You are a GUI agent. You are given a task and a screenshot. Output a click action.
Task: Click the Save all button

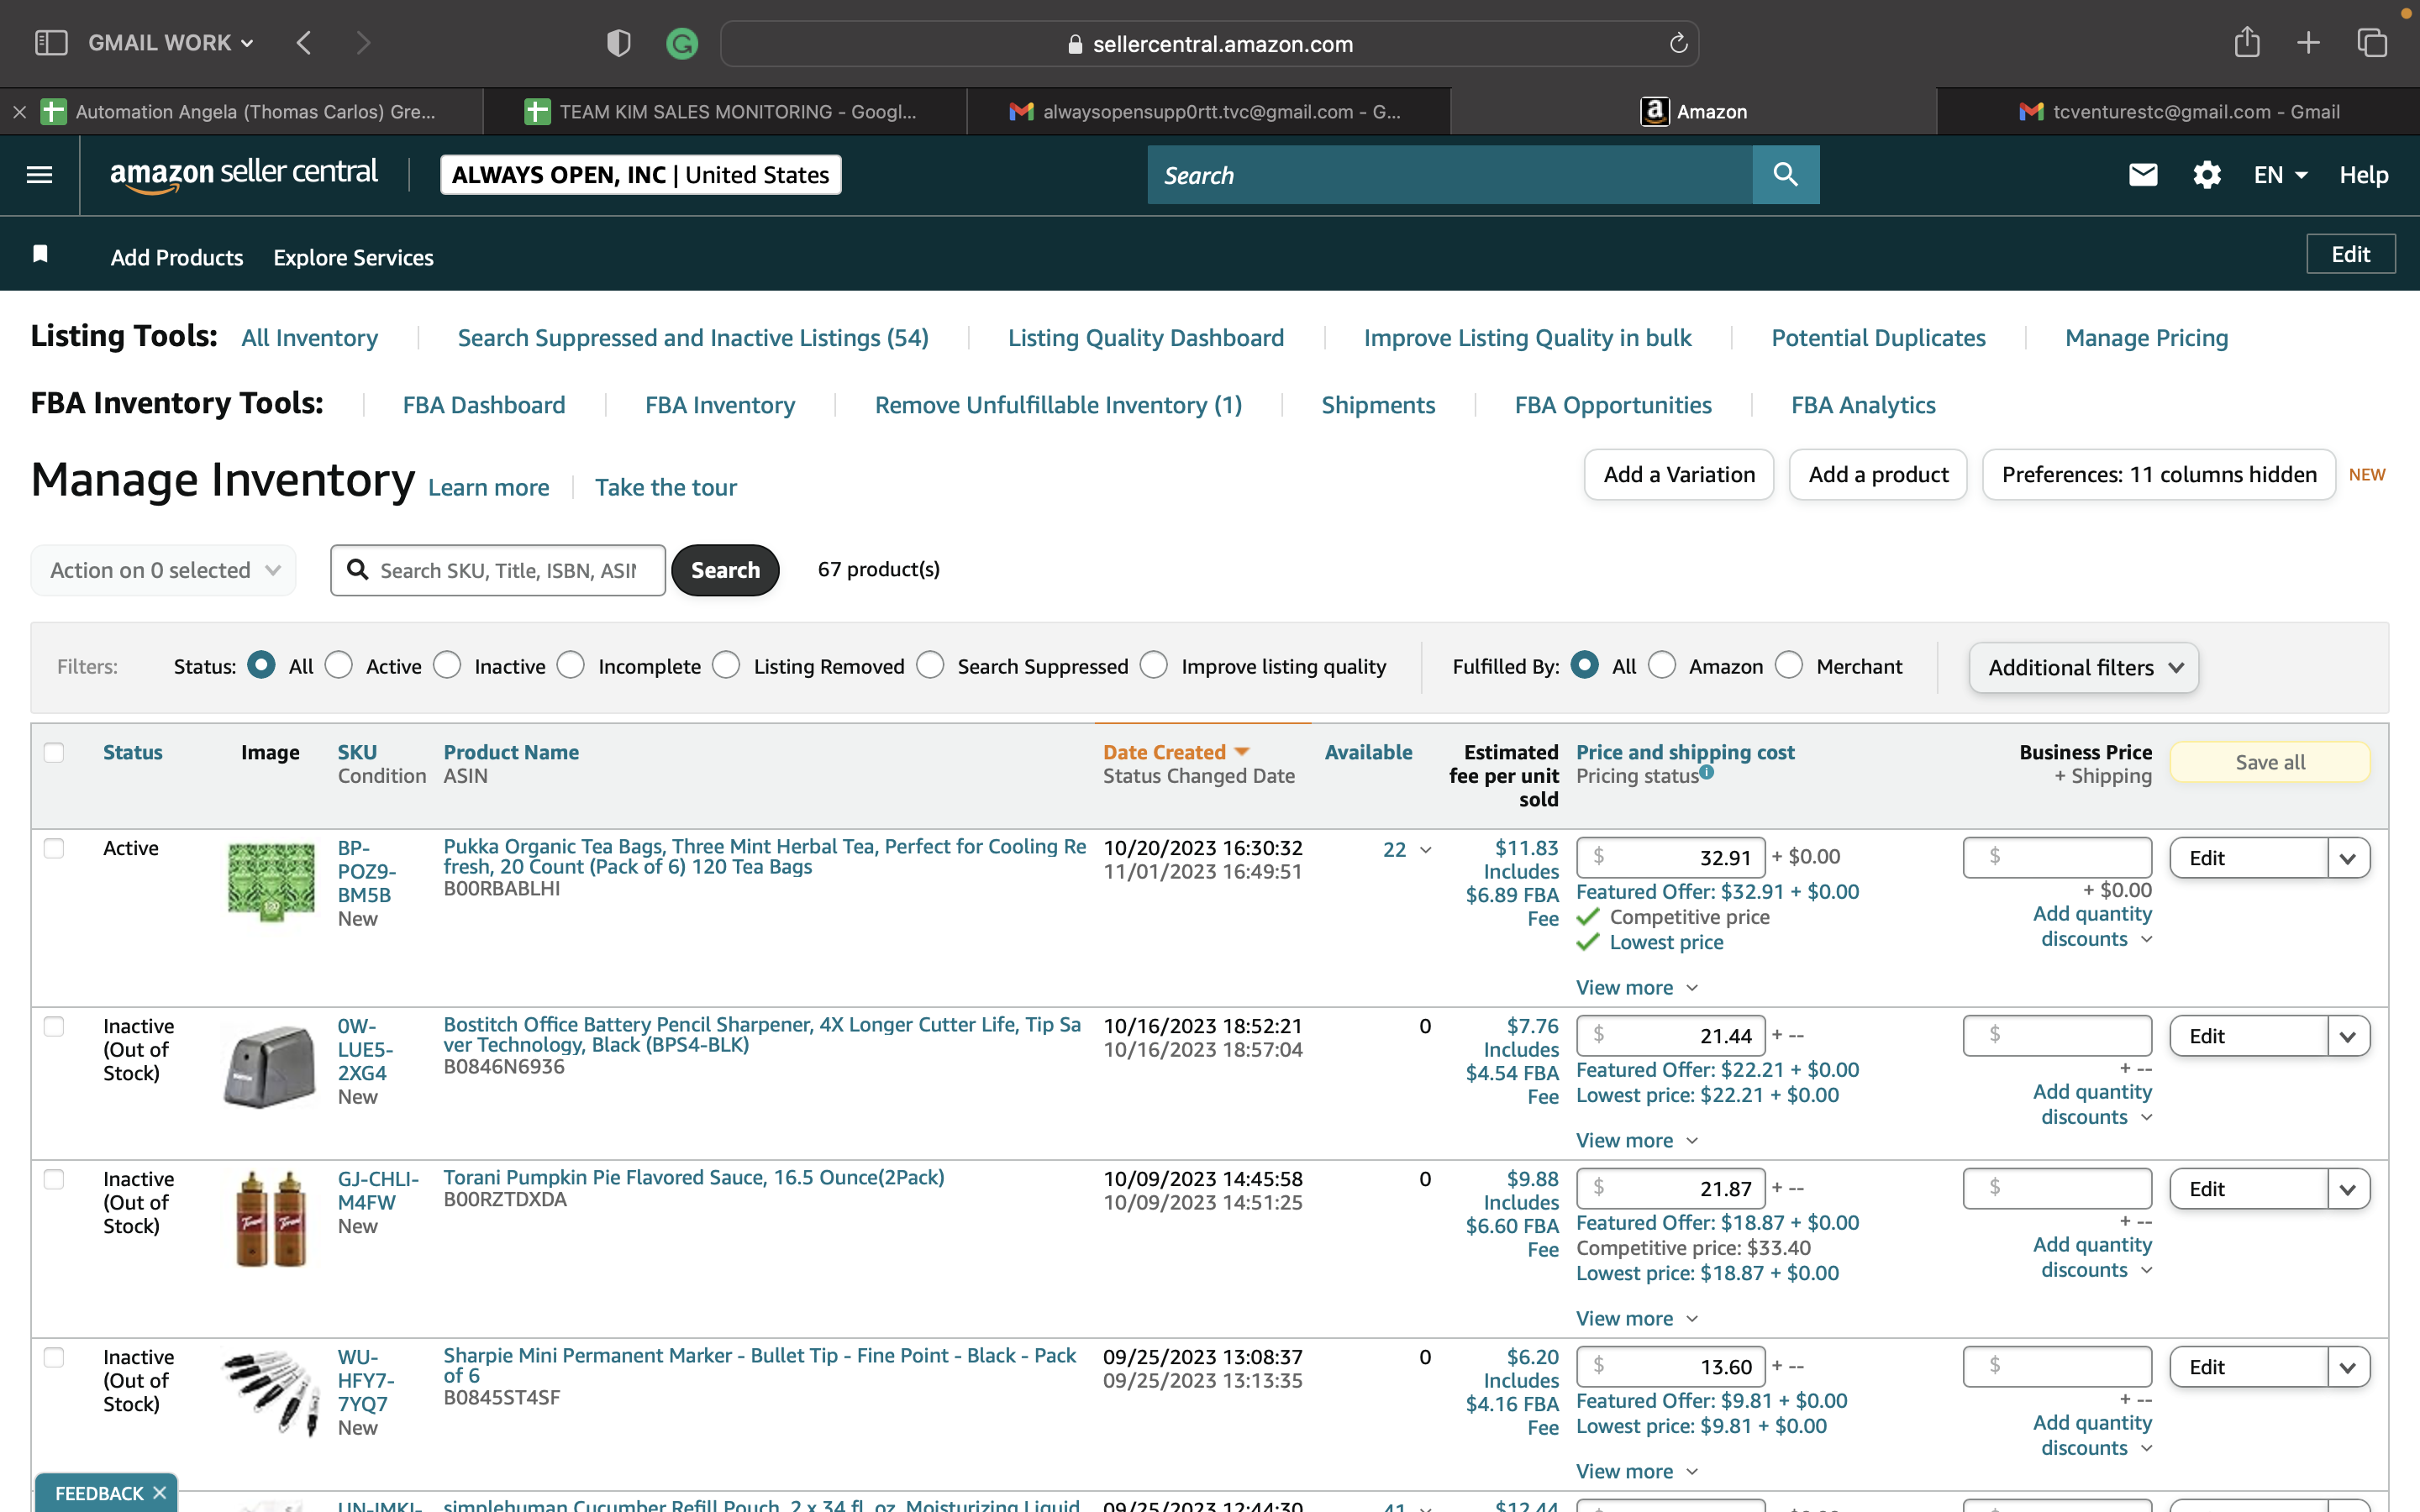tap(2270, 762)
